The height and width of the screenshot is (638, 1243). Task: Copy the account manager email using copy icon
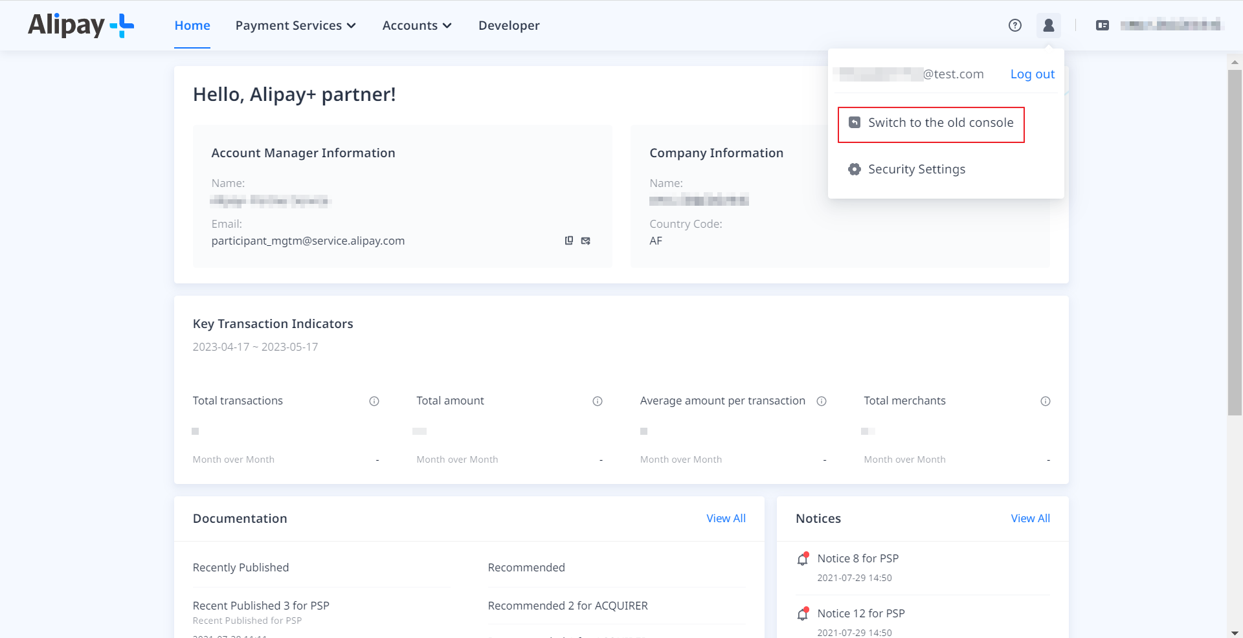point(568,240)
